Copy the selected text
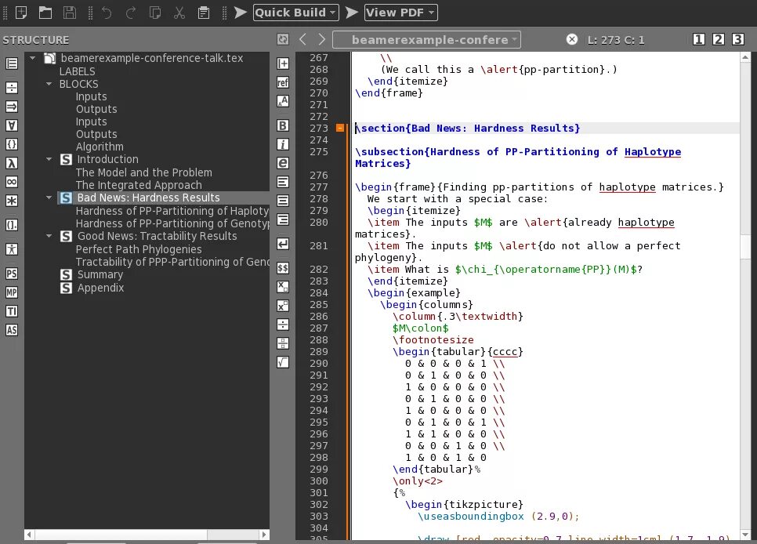This screenshot has height=544, width=757. click(155, 13)
